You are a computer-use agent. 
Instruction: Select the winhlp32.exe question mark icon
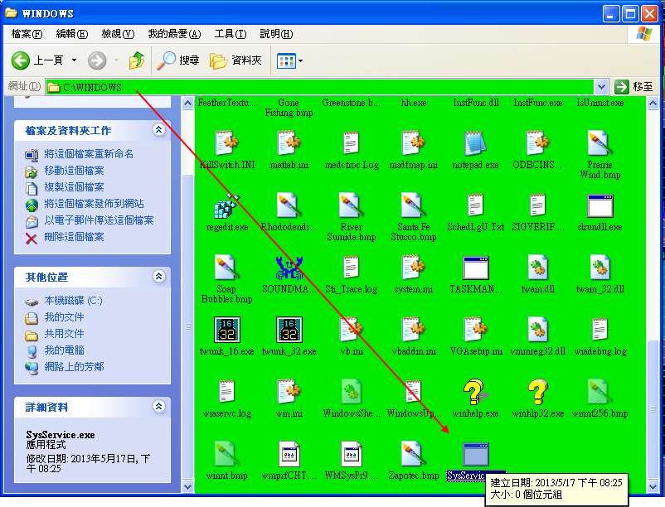tap(538, 392)
